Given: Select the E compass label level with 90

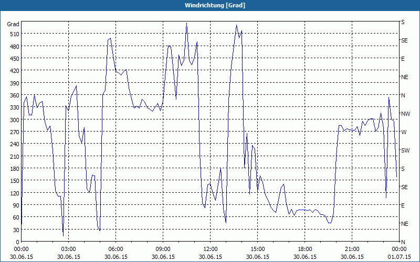Looking at the screenshot, I should (x=403, y=205).
